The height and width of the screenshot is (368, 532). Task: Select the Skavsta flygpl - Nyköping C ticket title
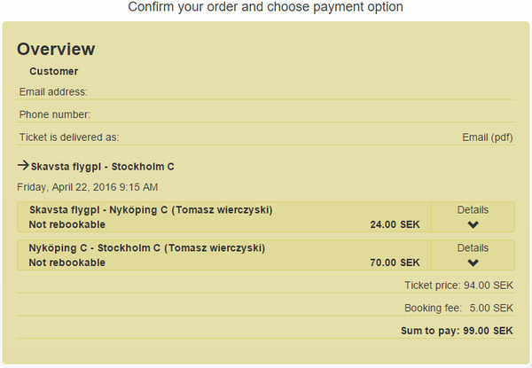(151, 210)
